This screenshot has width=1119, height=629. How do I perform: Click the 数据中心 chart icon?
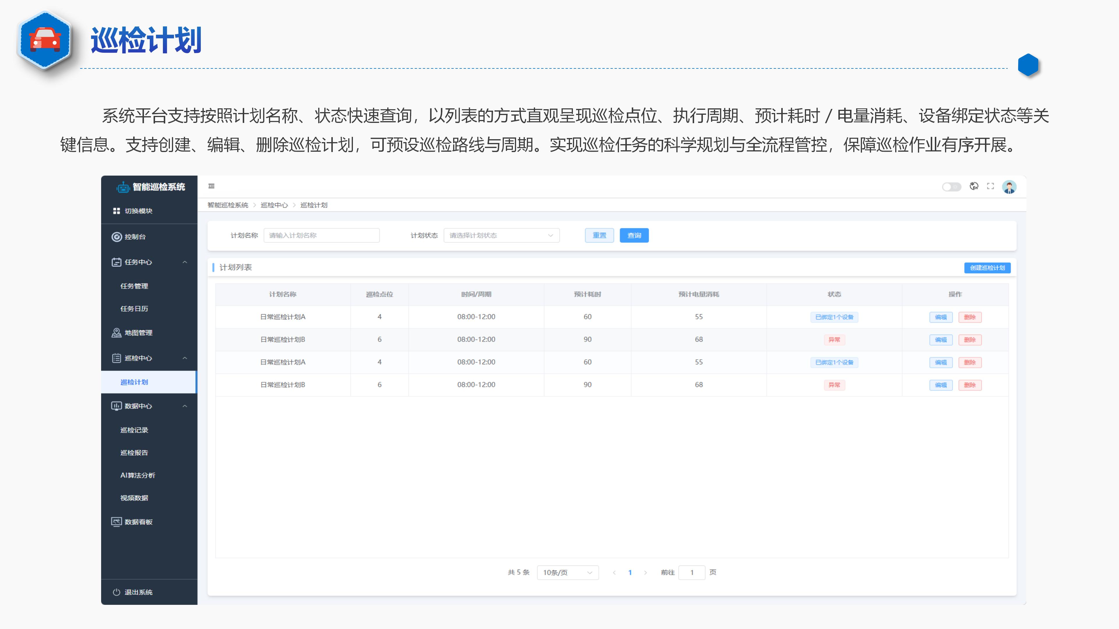pyautogui.click(x=117, y=406)
